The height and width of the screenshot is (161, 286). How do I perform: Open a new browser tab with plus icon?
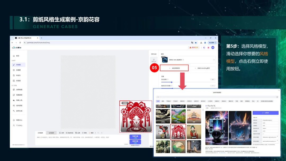(42, 38)
